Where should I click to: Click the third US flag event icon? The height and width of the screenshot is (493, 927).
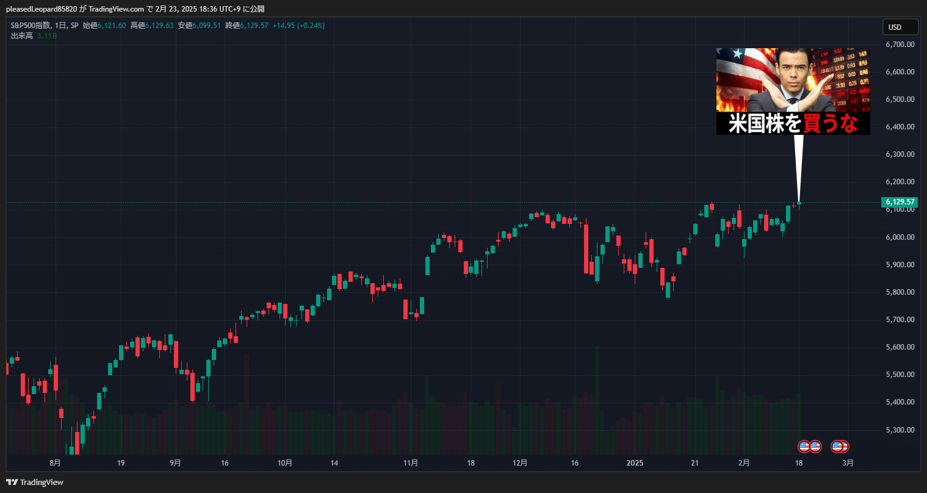click(x=838, y=447)
